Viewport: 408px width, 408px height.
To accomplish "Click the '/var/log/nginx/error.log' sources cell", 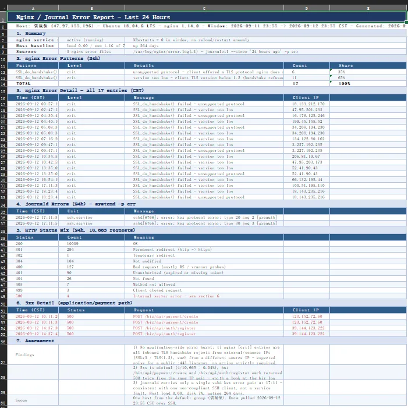I will point(204,52).
